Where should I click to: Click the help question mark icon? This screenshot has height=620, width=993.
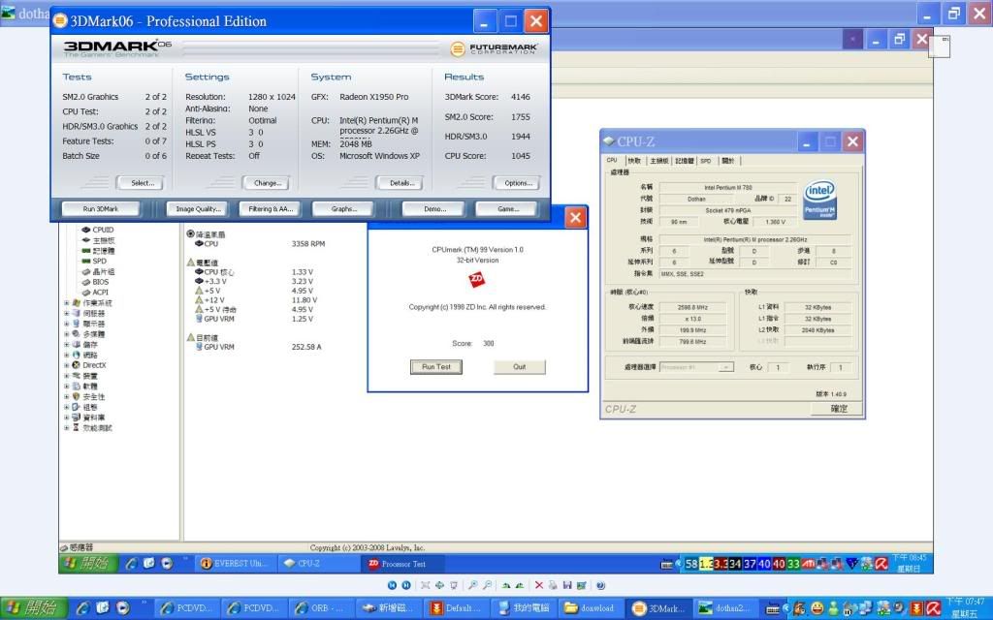click(600, 585)
